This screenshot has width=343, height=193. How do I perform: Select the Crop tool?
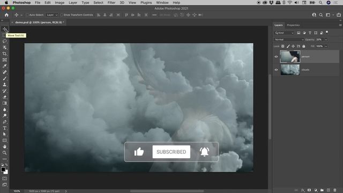[4, 54]
